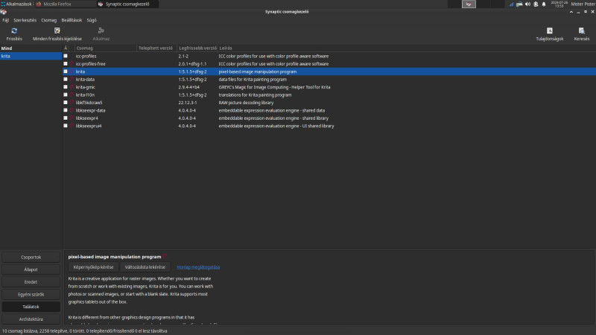Open the Súgó menu
Viewport: 596px width, 335px height.
click(92, 20)
